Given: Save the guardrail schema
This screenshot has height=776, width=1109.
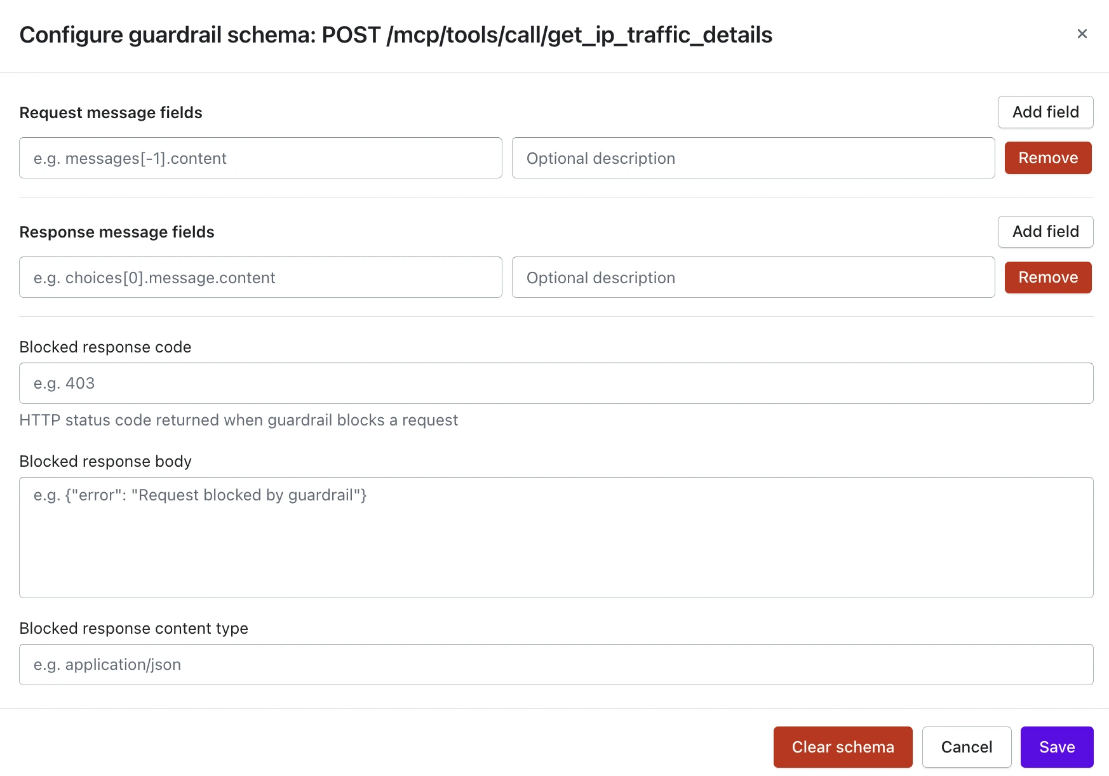Looking at the screenshot, I should click(1056, 747).
